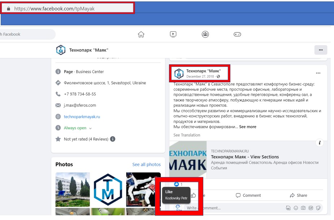334x220 pixels.
Task: Click the browser address bar URL
Action: pyautogui.click(x=54, y=9)
